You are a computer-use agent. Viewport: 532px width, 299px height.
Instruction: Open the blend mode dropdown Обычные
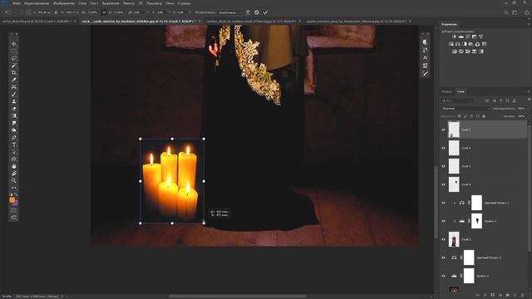pyautogui.click(x=465, y=109)
